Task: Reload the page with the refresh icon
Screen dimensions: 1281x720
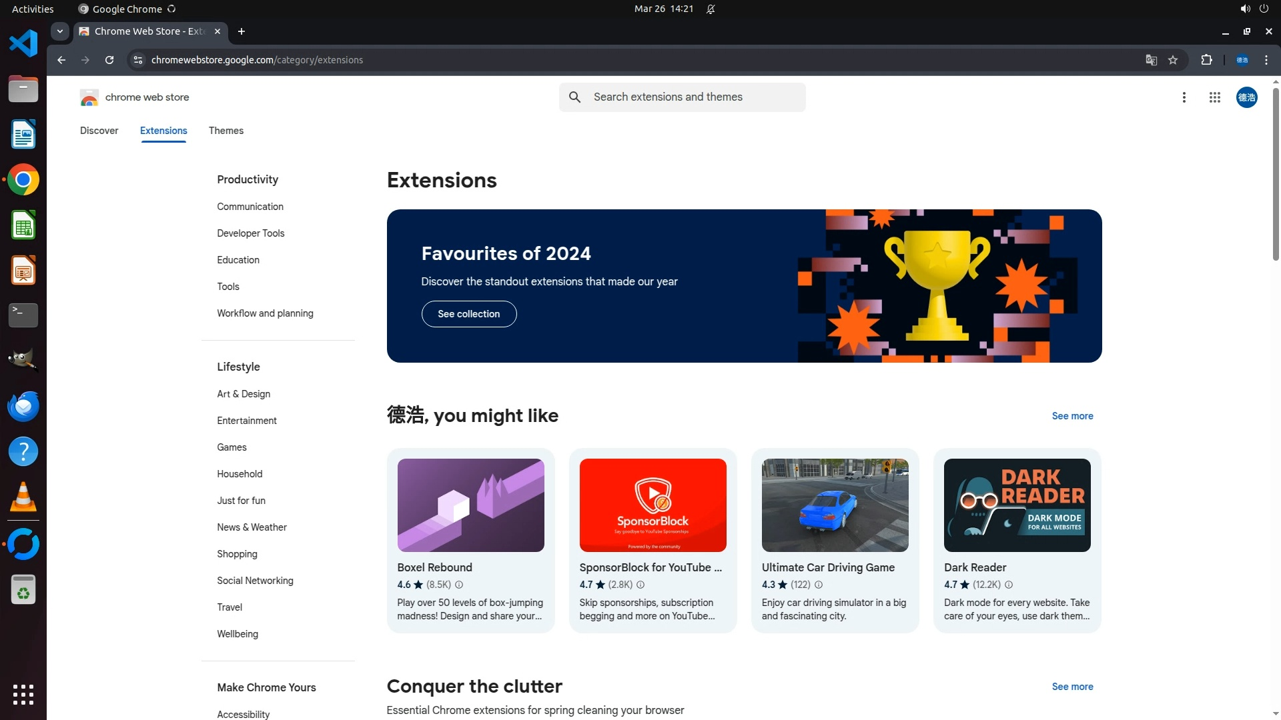Action: [x=109, y=60]
